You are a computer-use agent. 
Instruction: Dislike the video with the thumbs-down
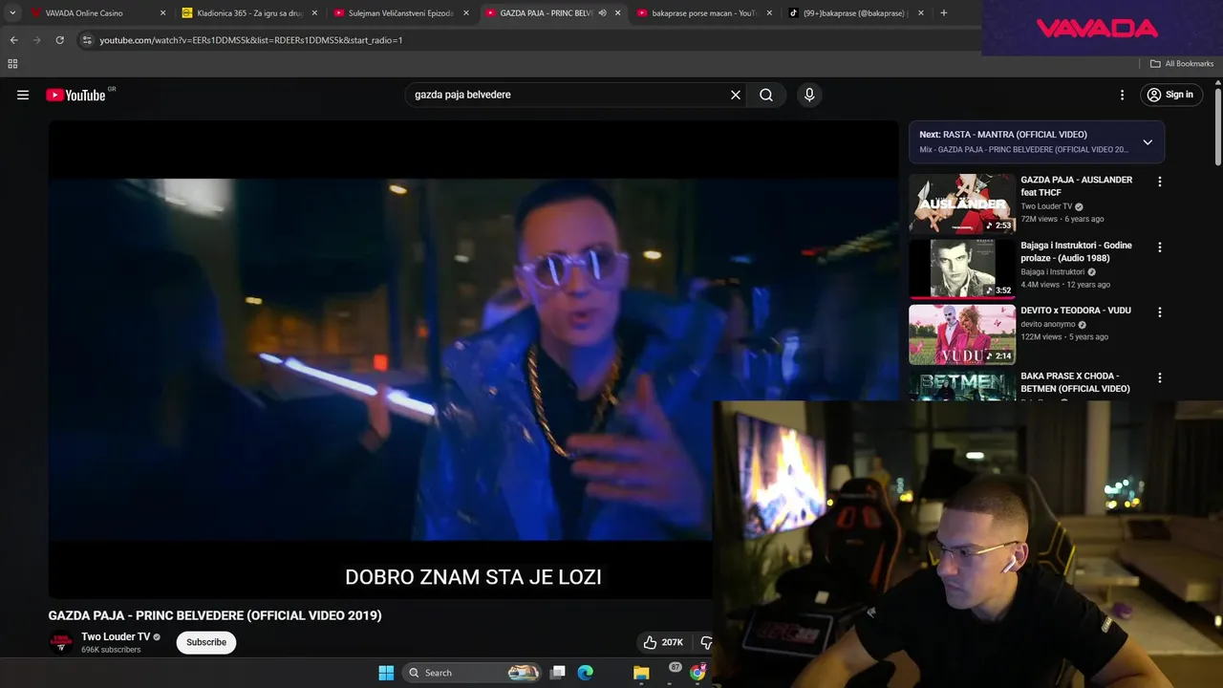705,642
